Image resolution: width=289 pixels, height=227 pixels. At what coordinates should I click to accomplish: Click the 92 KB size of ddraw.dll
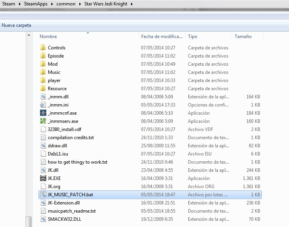pos(254,146)
